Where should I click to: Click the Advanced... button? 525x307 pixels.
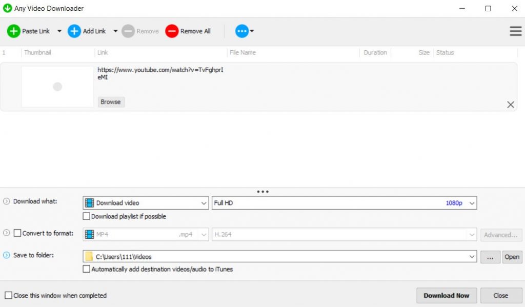click(x=501, y=235)
